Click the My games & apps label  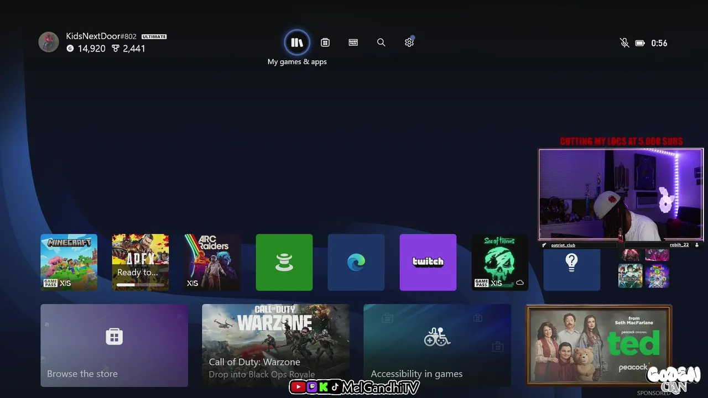click(297, 62)
